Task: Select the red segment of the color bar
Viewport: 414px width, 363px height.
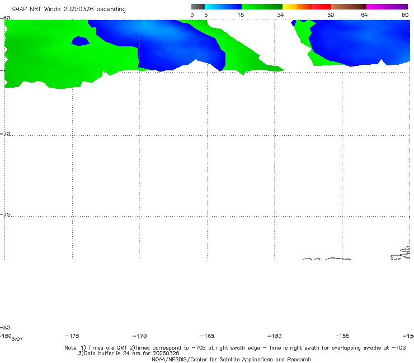Action: [321, 7]
